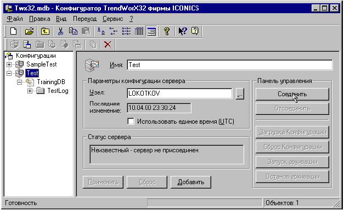Image resolution: width=344 pixels, height=210 pixels.
Task: Expand the TestLog tree node
Action: coord(30,91)
